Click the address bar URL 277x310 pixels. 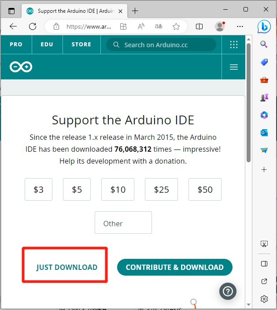point(89,26)
